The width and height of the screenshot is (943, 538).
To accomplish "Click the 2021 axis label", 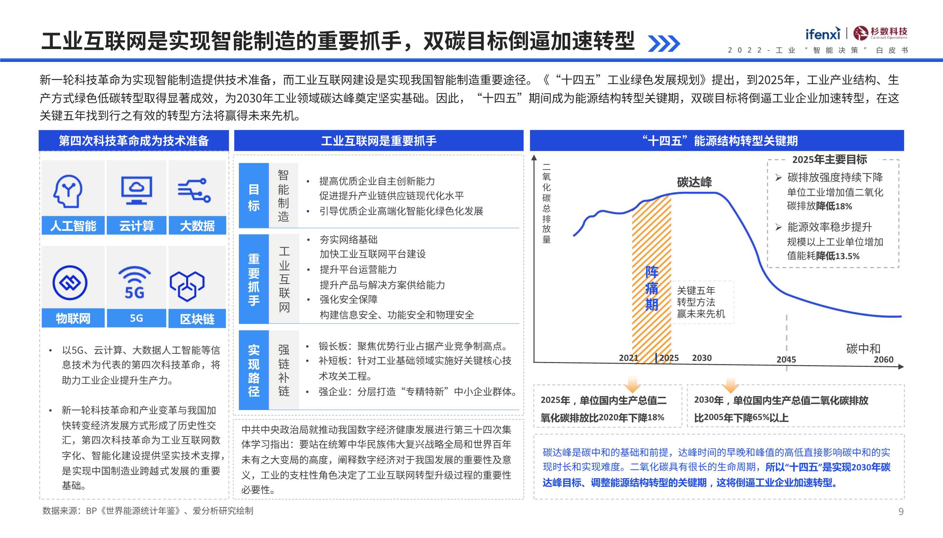I will pos(628,358).
